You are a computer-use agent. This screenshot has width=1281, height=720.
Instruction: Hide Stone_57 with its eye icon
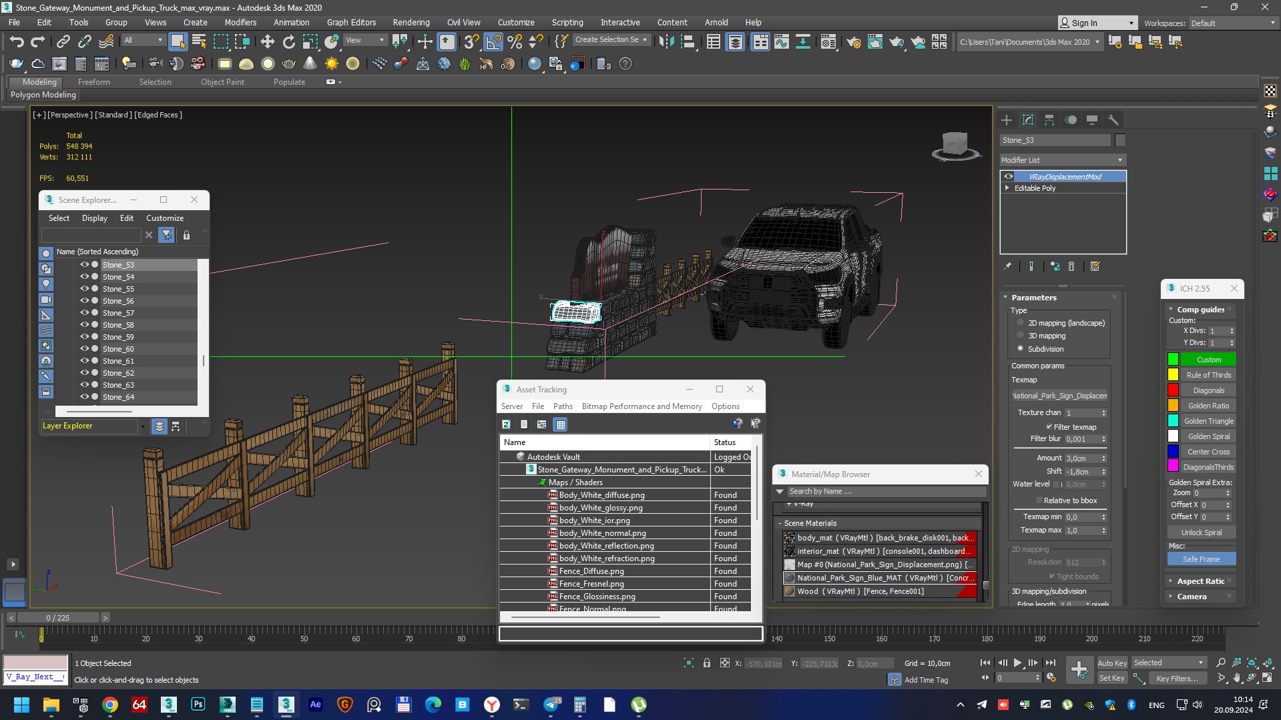click(x=85, y=313)
